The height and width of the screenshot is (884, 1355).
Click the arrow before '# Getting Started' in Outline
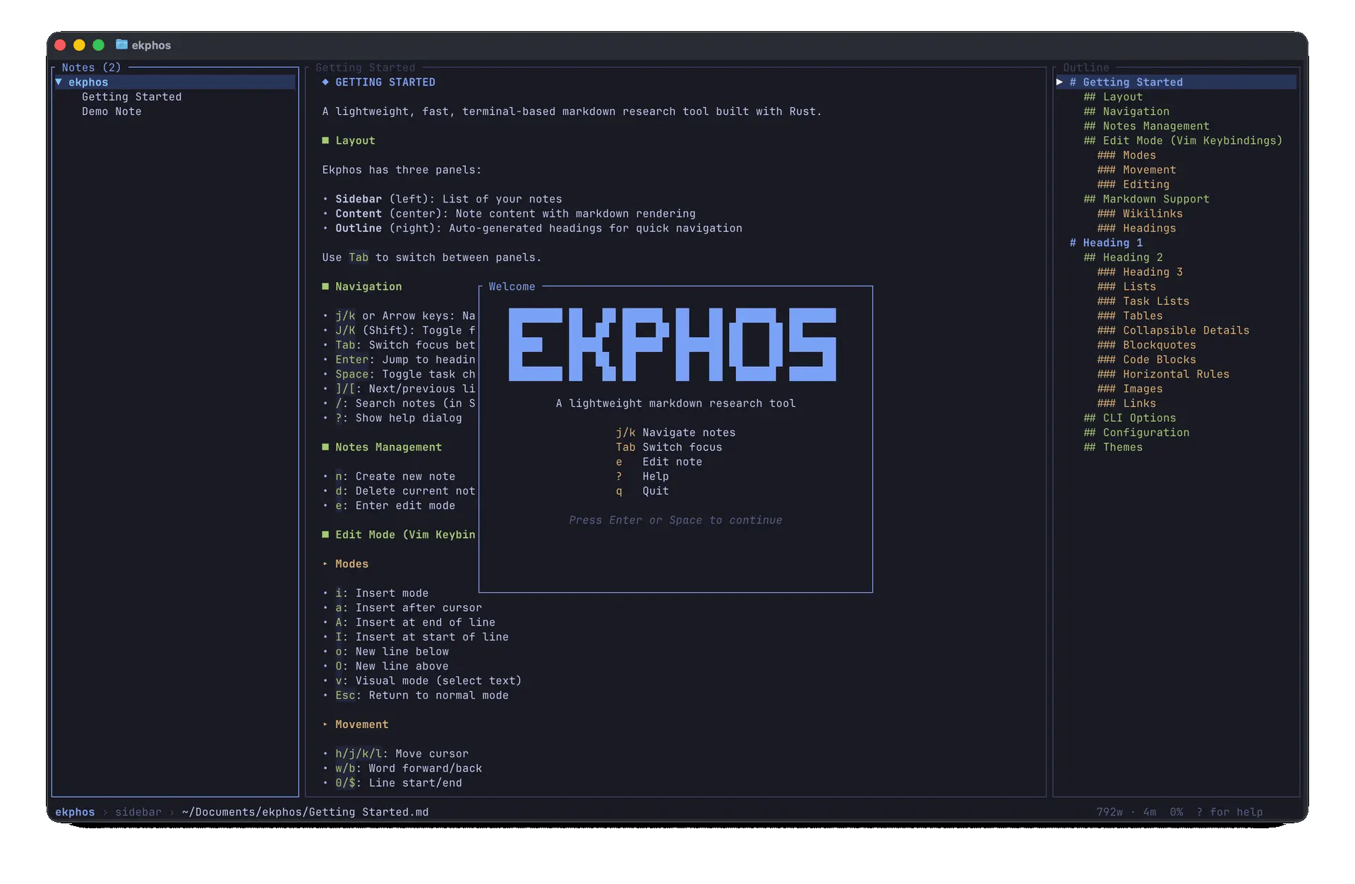click(x=1061, y=82)
